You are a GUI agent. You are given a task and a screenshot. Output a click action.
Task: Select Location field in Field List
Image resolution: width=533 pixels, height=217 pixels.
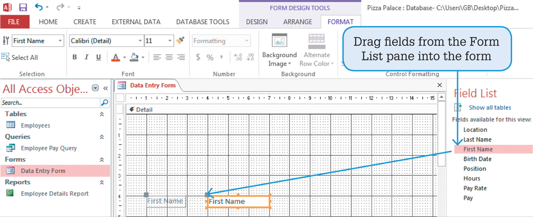[x=475, y=130]
